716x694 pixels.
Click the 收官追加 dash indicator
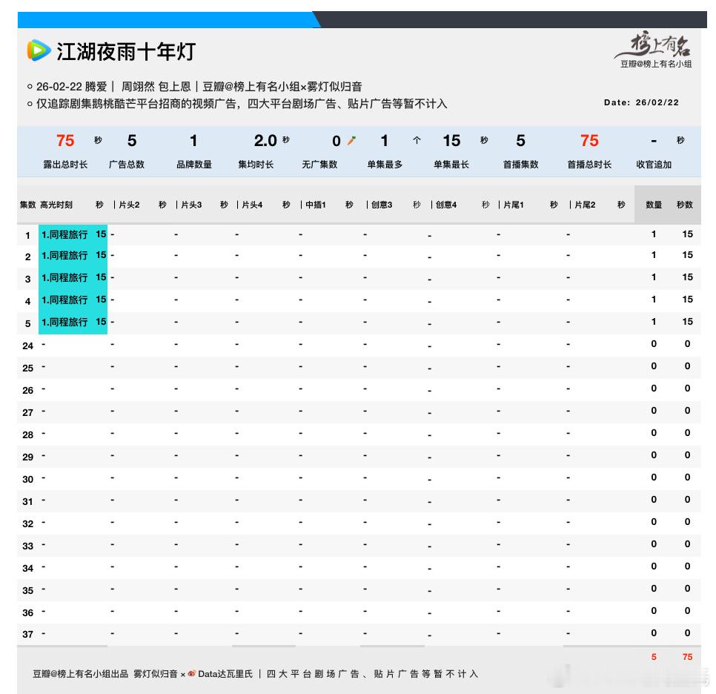652,140
